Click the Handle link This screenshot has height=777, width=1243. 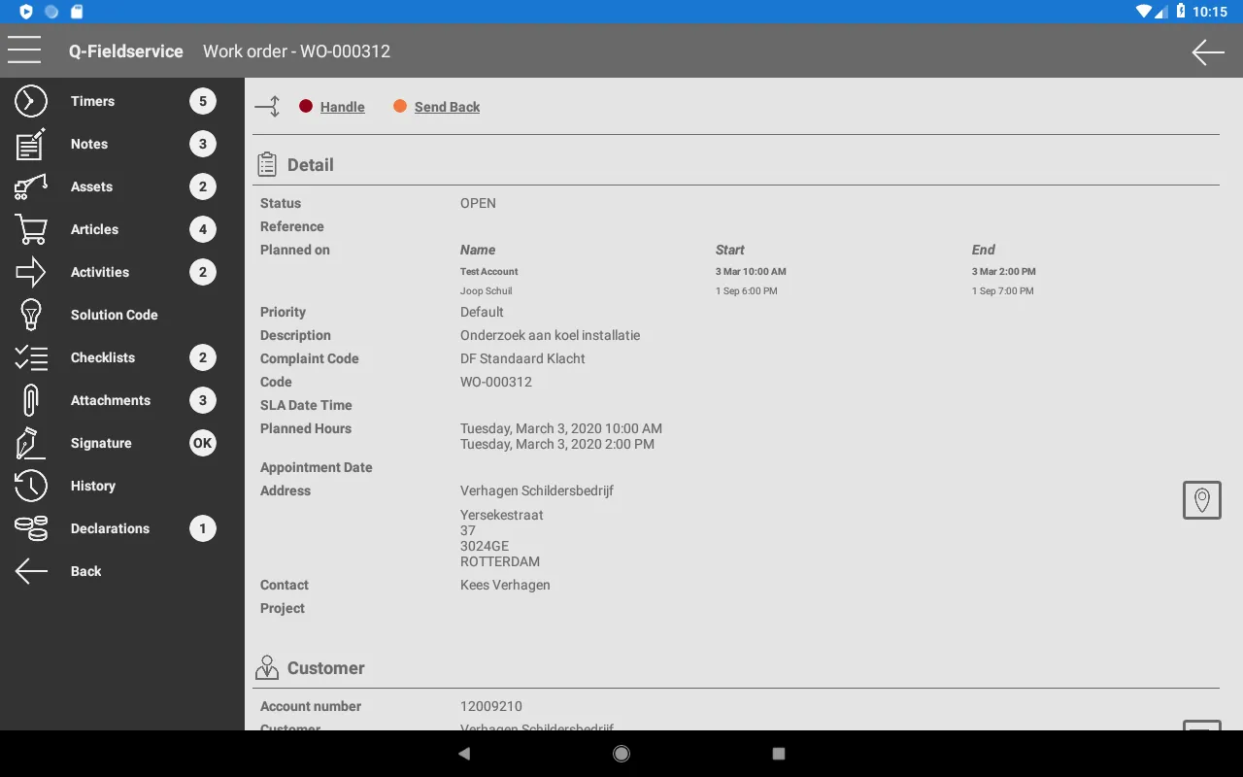coord(343,107)
